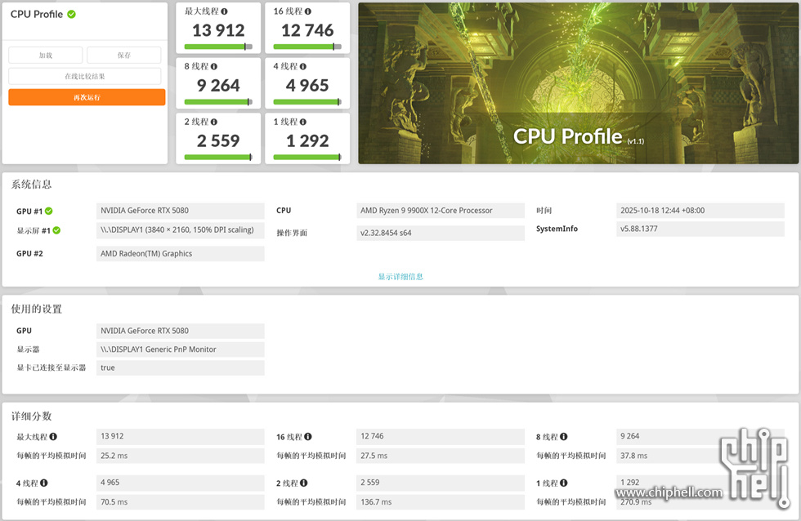
Task: Click the green validation checkmark next to CPU Profile
Action: [x=71, y=15]
